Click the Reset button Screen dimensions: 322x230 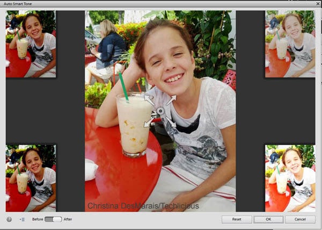[237, 219]
